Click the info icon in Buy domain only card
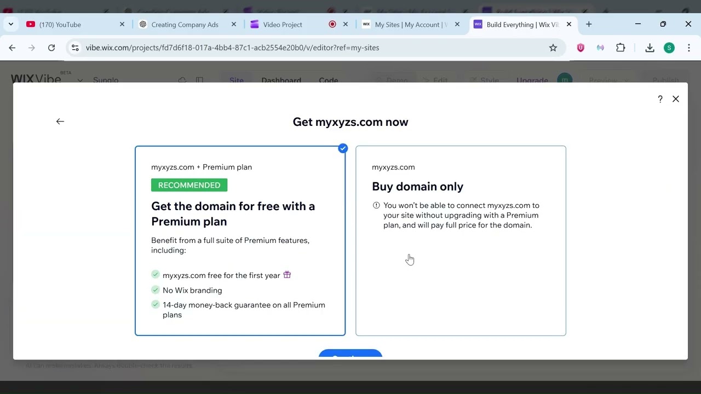Viewport: 701px width, 394px height. (376, 205)
